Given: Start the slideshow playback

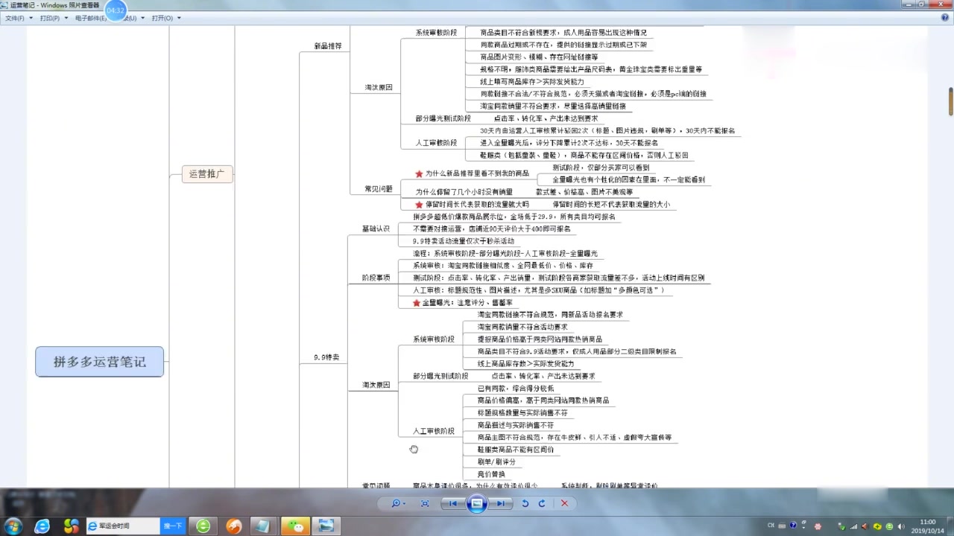Looking at the screenshot, I should (476, 503).
